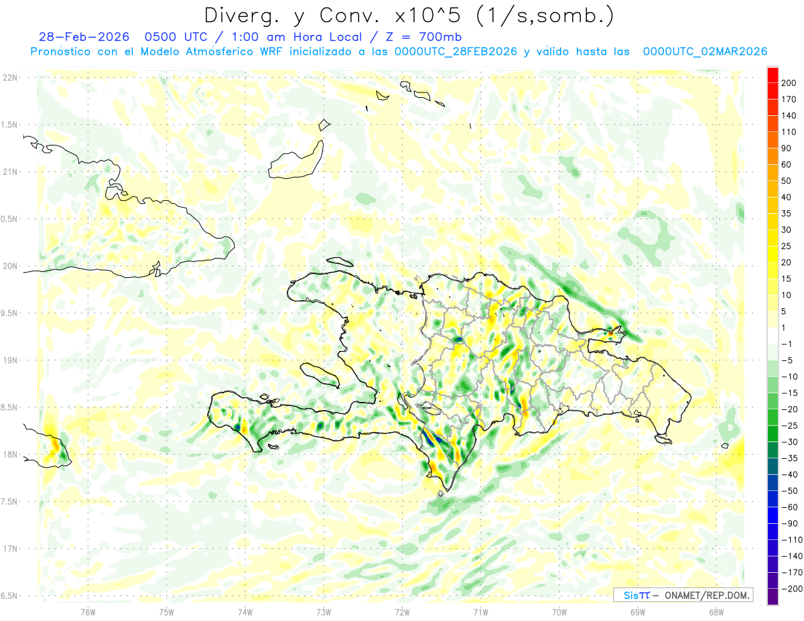Click the "-90" value on the color scale
Image resolution: width=804 pixels, height=621 pixels.
point(789,524)
